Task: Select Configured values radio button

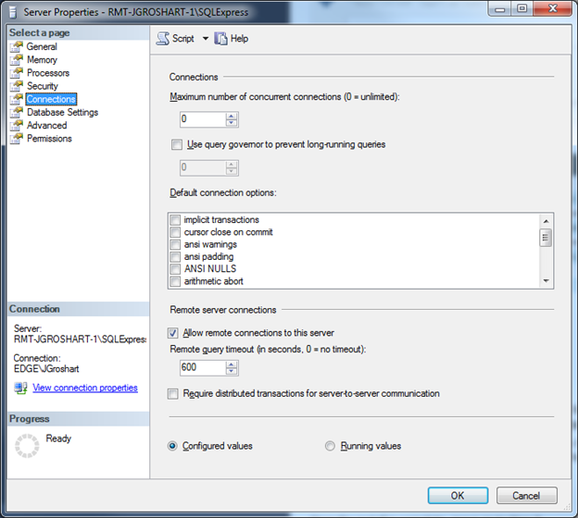Action: (x=172, y=446)
